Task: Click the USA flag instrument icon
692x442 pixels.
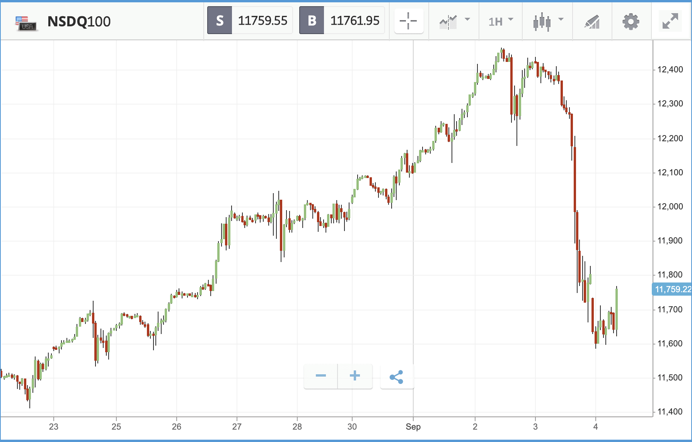Action: coord(26,23)
